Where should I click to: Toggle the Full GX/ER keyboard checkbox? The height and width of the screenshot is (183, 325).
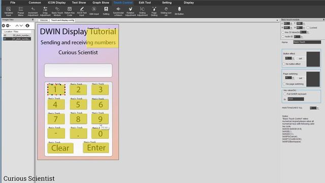285,94
